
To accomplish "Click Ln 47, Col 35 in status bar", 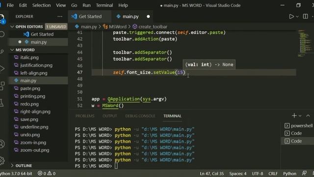I will (x=212, y=174).
